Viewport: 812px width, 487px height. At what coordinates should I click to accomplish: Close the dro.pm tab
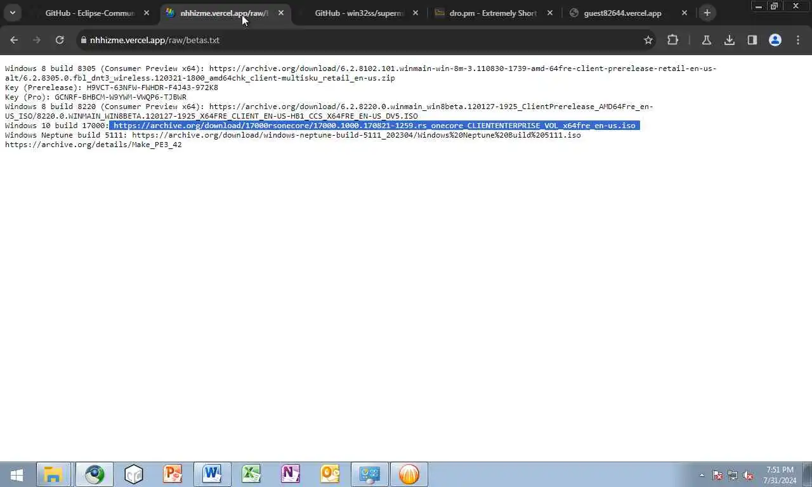pos(550,13)
